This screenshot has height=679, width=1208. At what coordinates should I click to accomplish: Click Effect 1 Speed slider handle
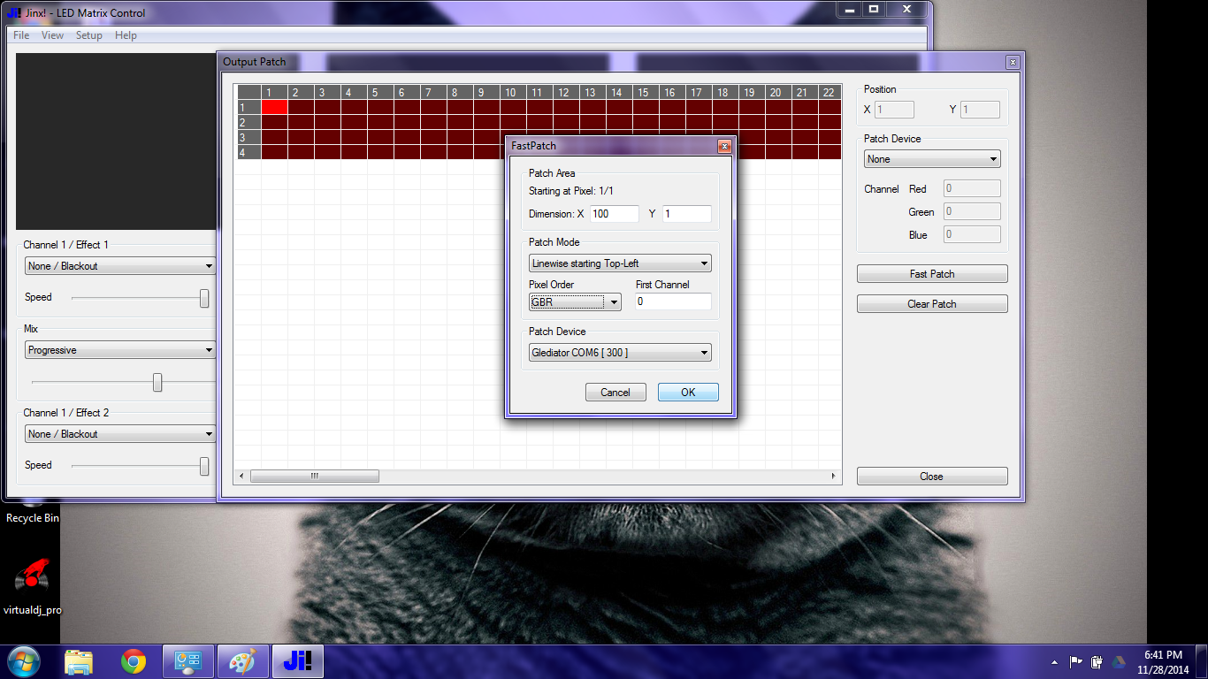point(204,298)
